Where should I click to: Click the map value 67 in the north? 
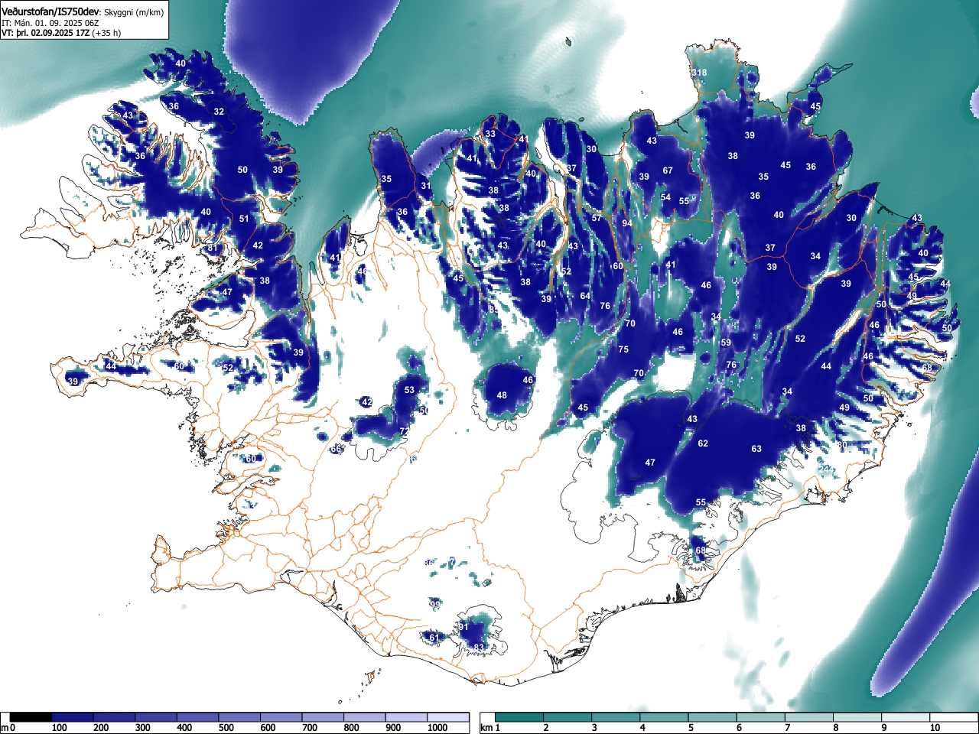click(x=668, y=171)
